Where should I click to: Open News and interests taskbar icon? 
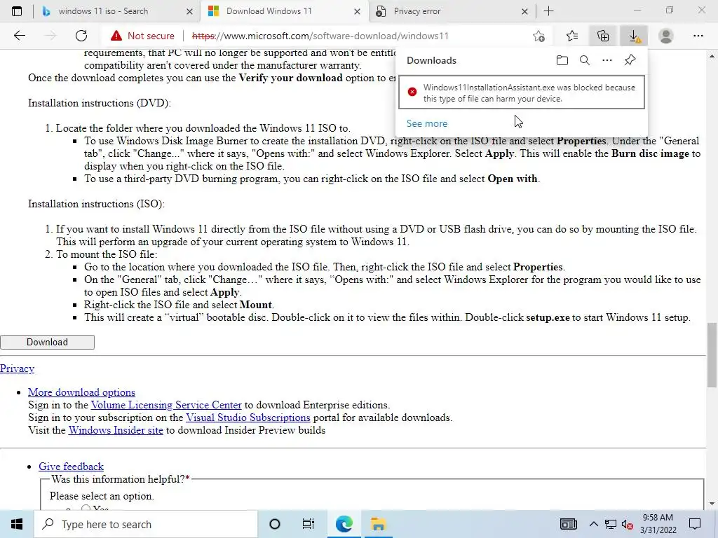[x=568, y=524]
